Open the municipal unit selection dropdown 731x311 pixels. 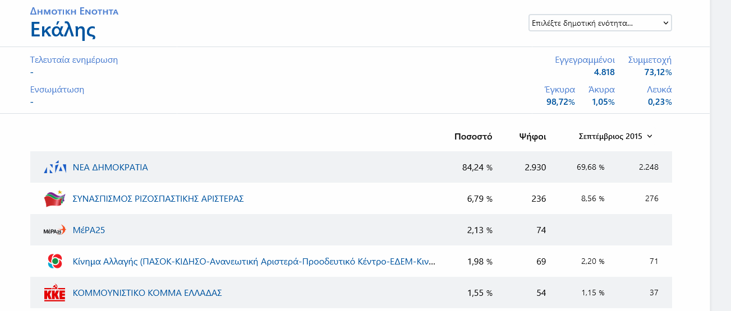tap(600, 23)
